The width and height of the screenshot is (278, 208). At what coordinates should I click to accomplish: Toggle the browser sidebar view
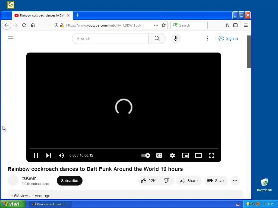(235, 25)
